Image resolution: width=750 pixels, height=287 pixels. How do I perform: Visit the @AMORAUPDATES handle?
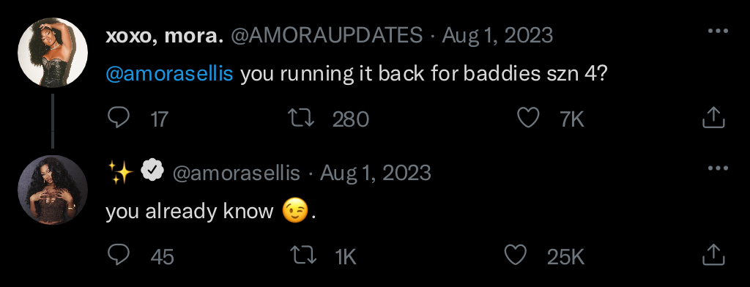pyautogui.click(x=327, y=36)
